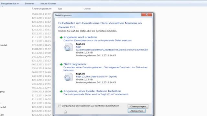This screenshot has width=207, height=116.
Task: Select the row dated 25.10.2010 16:16
Action: coord(41,68)
